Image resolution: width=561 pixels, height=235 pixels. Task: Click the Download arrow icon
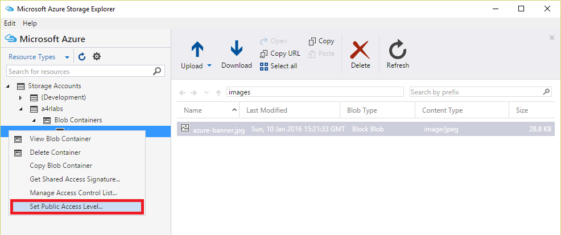click(x=237, y=49)
